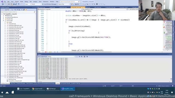Viewport: 175px width, 98px height.
Task: Open Google Translate from the taskbar
Action: [38, 89]
